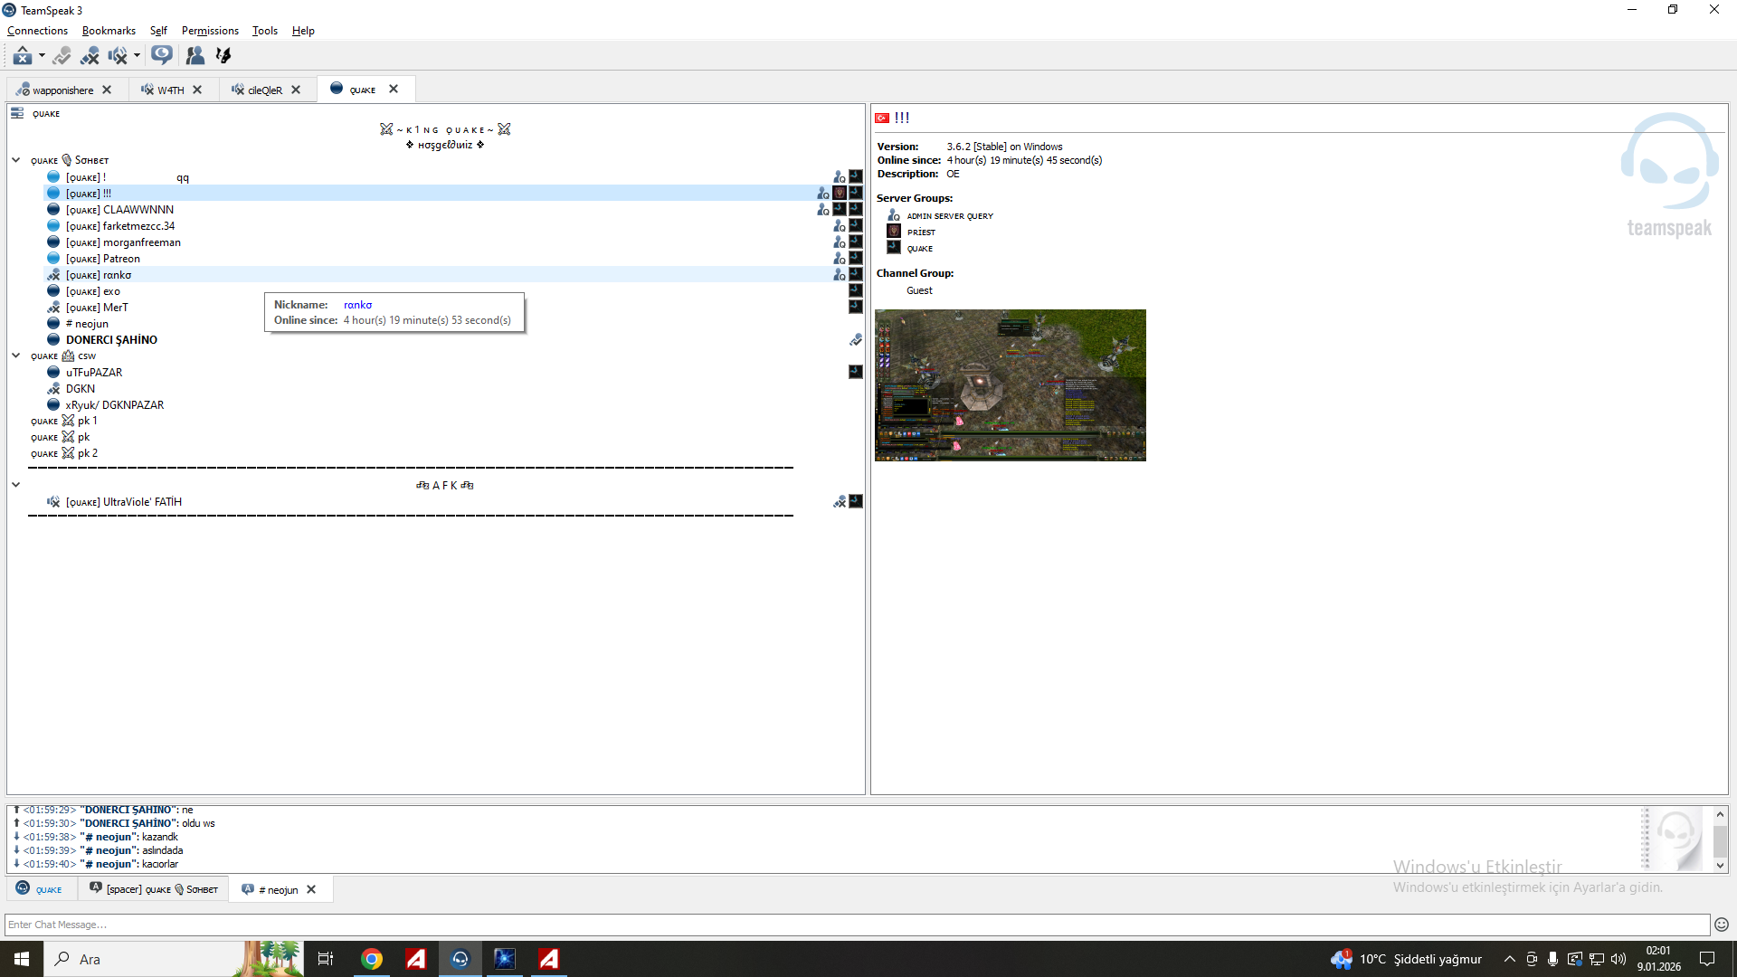Select the QUAKE pk 1 channel
The image size is (1737, 977).
point(64,421)
